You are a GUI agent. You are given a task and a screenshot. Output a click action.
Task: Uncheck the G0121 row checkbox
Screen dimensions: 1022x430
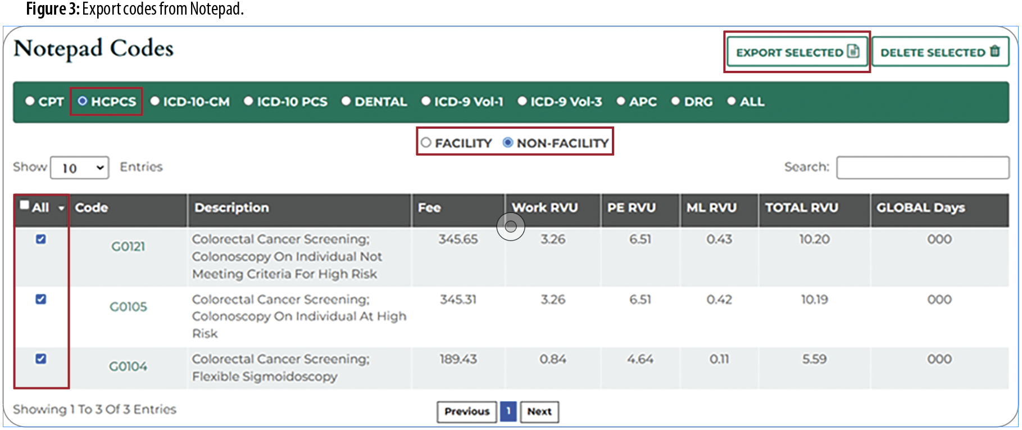point(41,239)
